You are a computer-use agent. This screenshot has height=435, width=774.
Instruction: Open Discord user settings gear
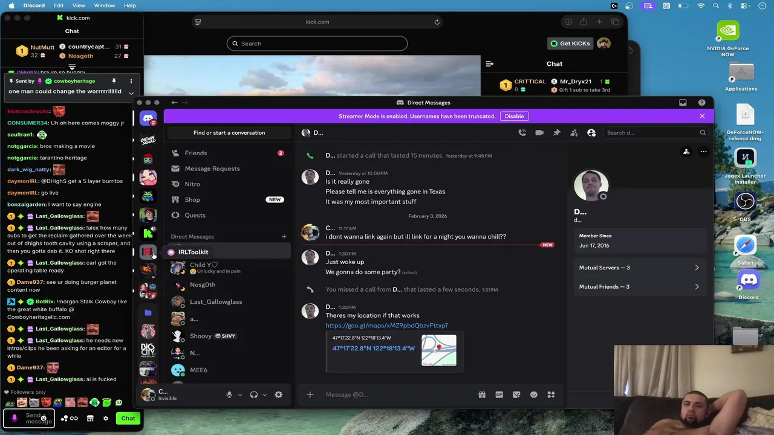pyautogui.click(x=279, y=395)
